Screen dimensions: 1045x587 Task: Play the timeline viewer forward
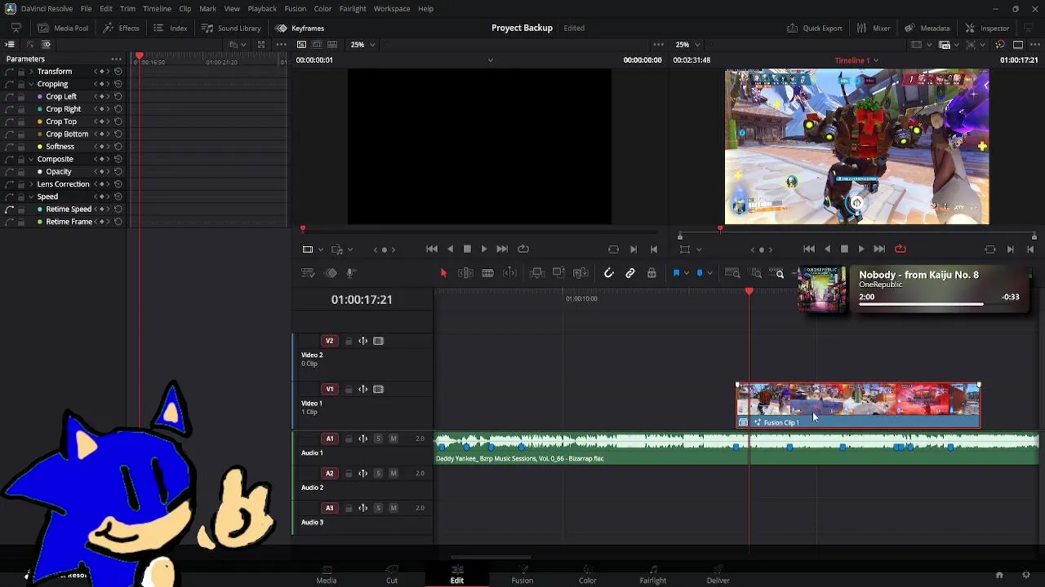(x=861, y=249)
